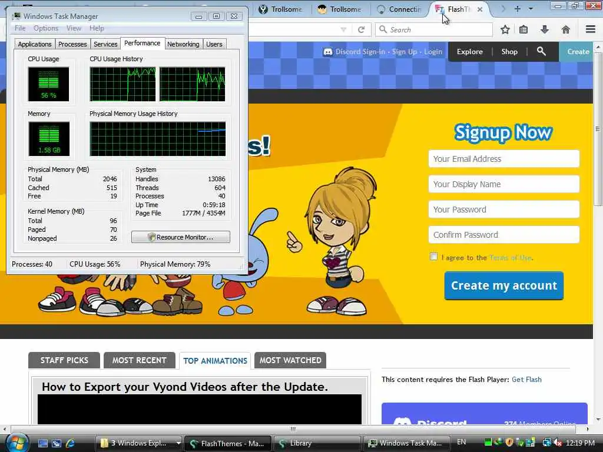Viewport: 603px width, 452px height.
Task: Follow the Get Flash link
Action: [526, 380]
